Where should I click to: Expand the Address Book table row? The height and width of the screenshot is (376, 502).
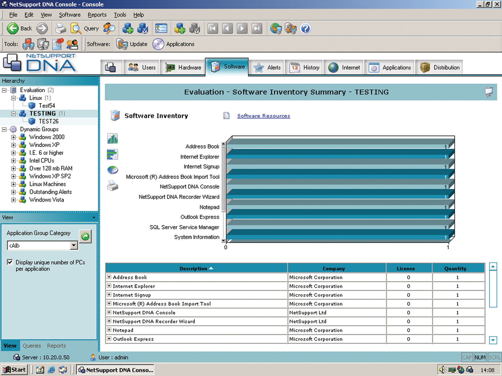(109, 277)
